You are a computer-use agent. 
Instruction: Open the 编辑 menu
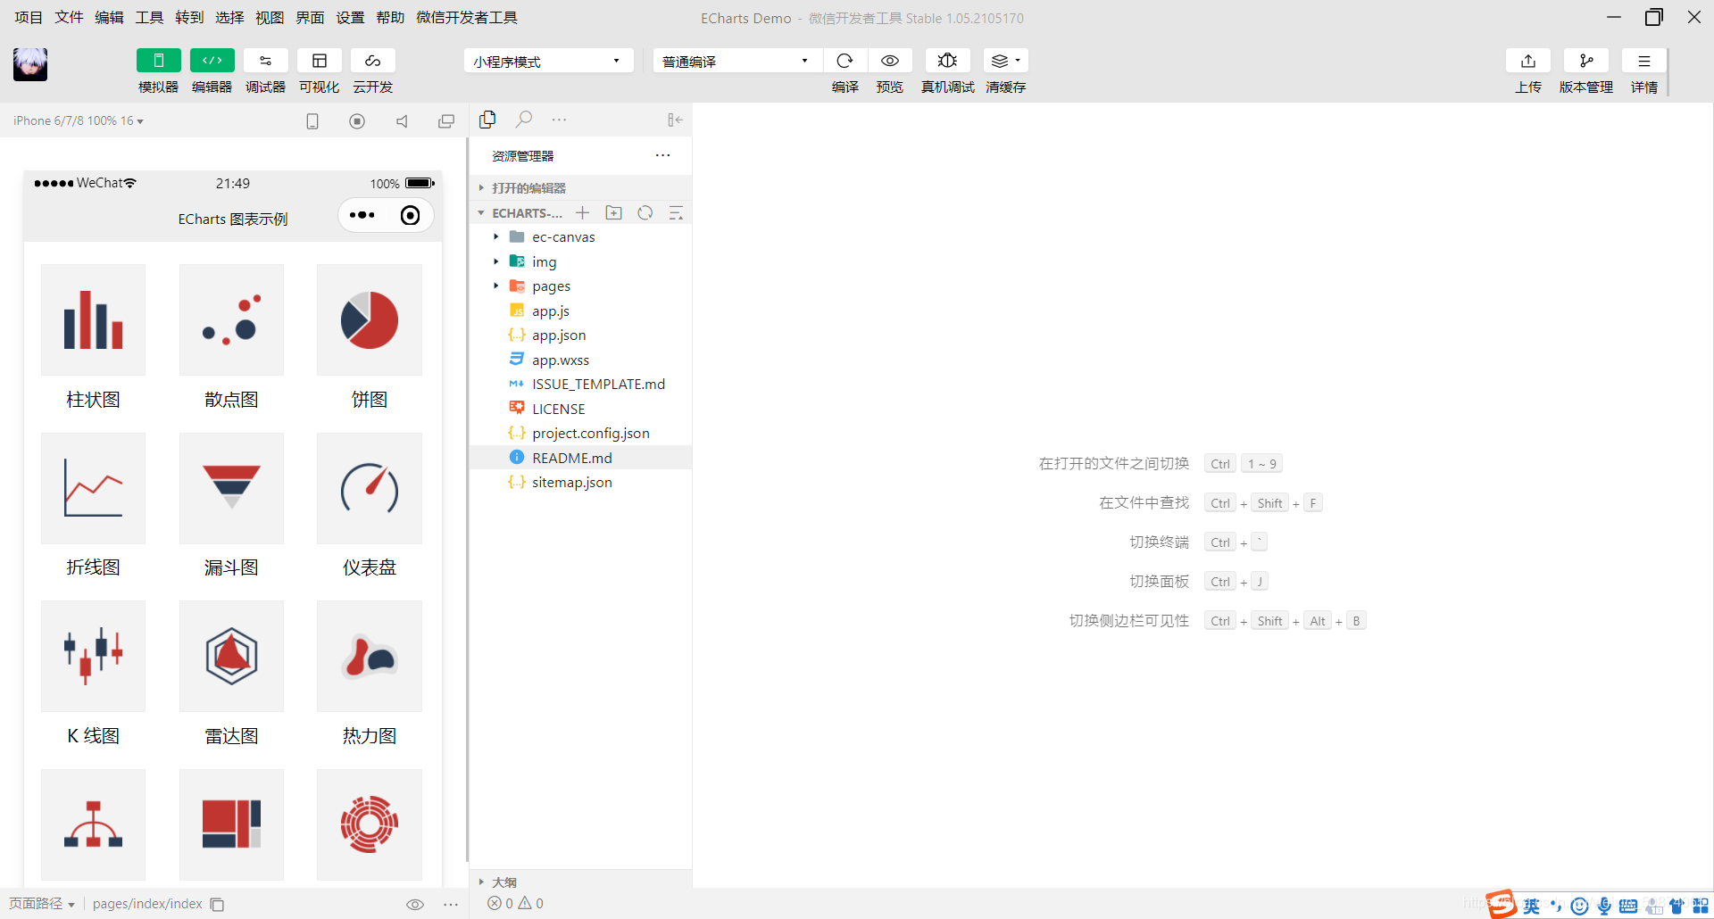point(109,18)
